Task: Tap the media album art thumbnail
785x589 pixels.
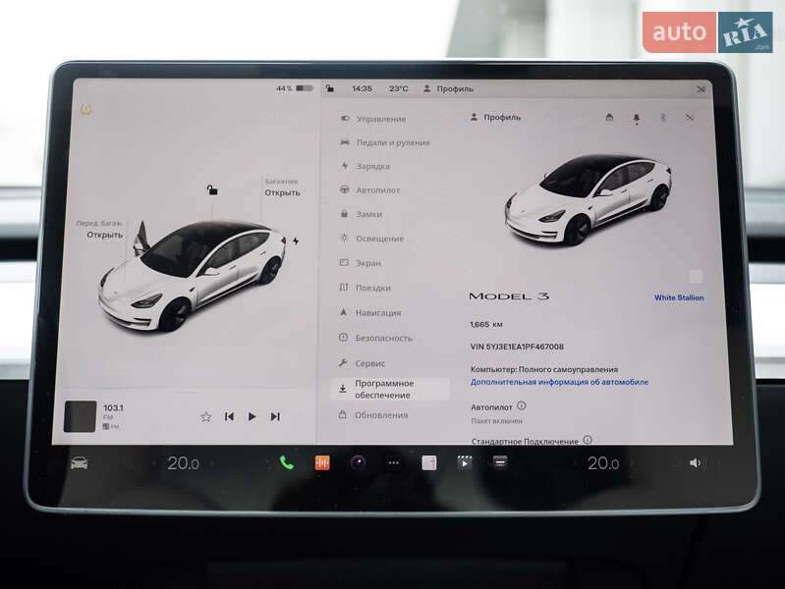Action: 81,416
